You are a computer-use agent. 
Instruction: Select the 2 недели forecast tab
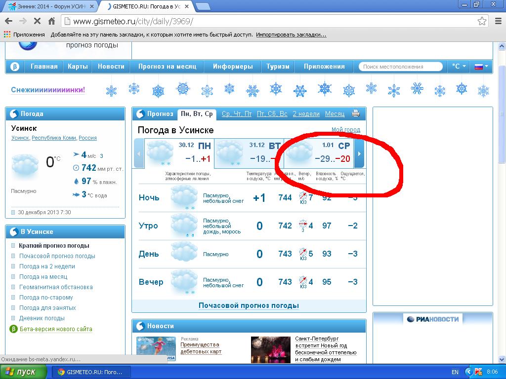(x=306, y=114)
